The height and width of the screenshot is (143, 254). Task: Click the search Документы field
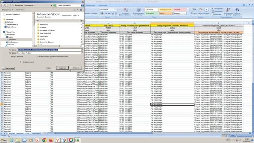(69, 5)
